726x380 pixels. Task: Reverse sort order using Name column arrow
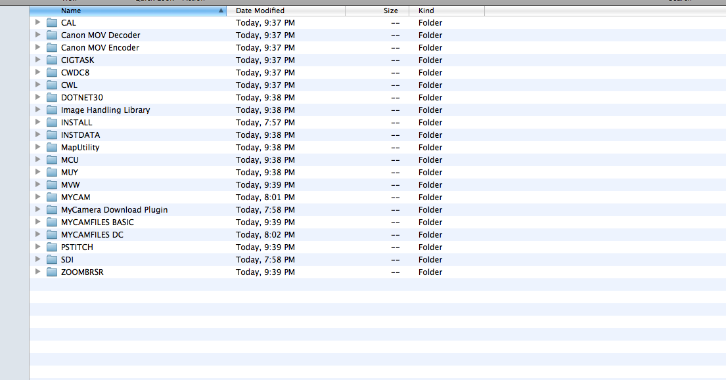pos(221,11)
